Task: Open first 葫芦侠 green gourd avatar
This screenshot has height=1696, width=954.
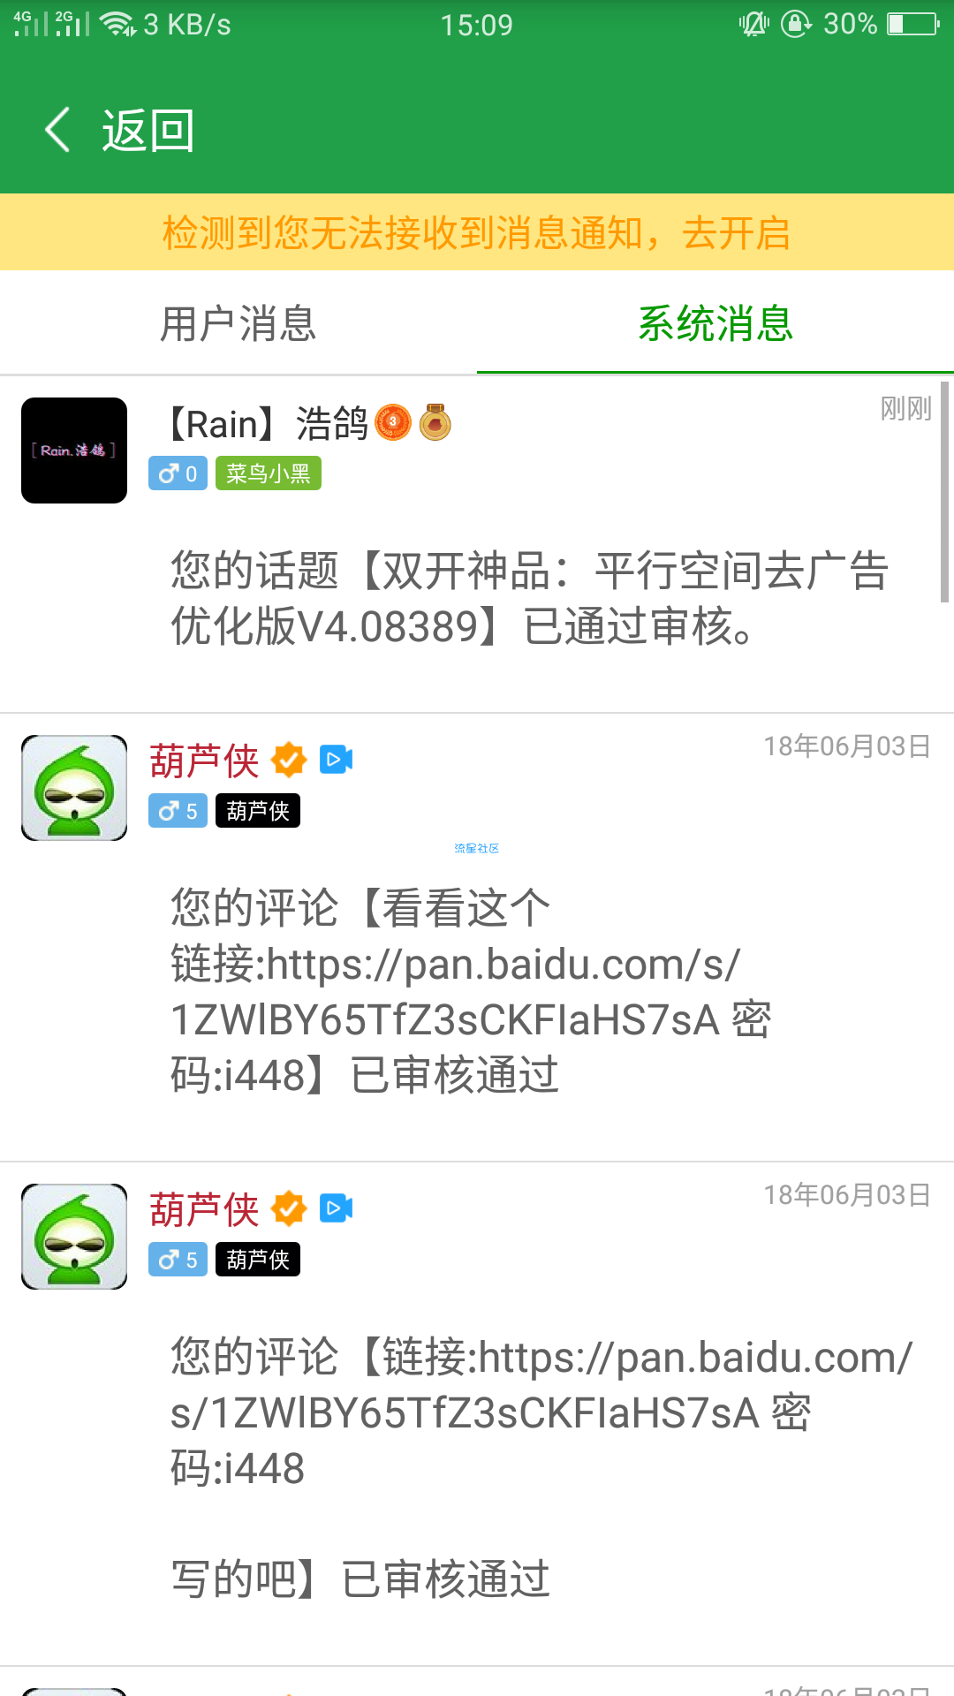Action: pos(74,788)
